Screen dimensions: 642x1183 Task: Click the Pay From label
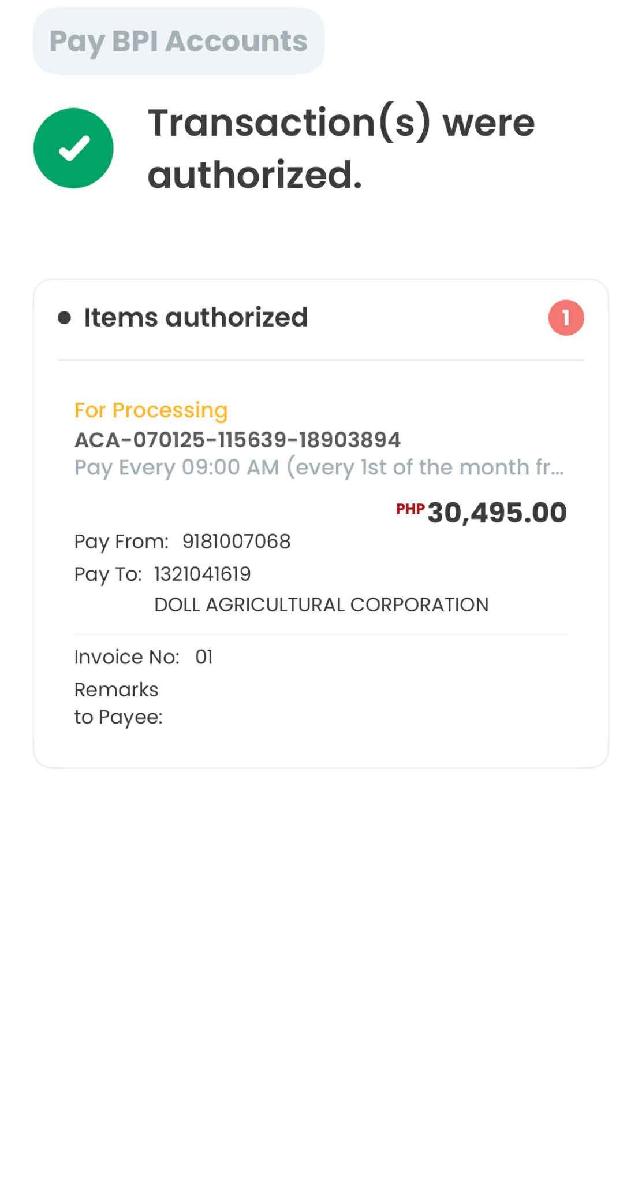pyautogui.click(x=121, y=542)
